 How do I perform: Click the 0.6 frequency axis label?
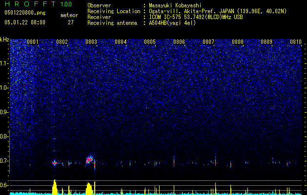[4, 185]
